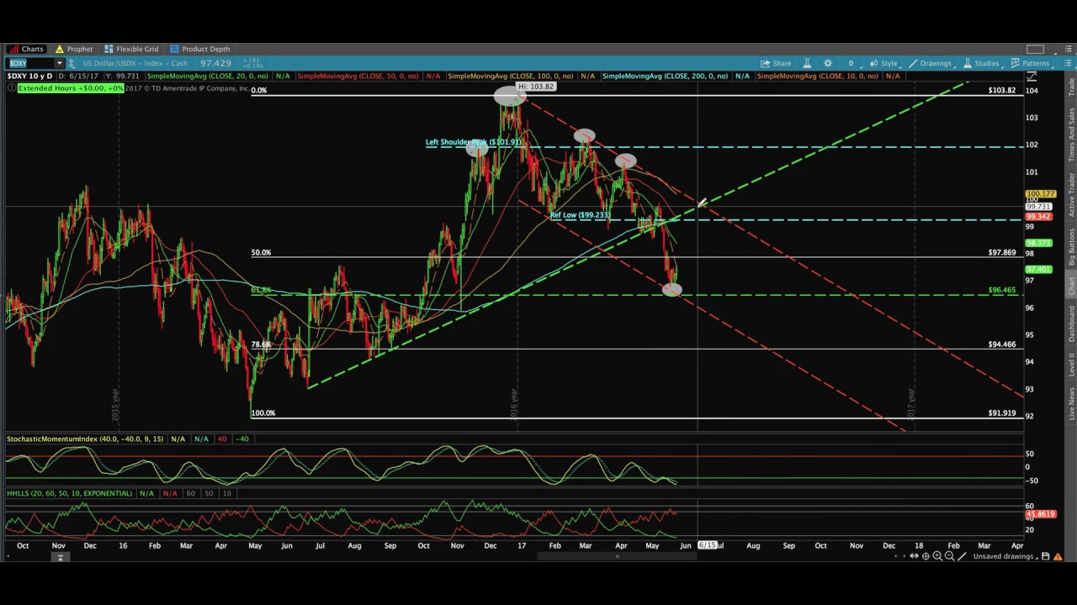
Task: Click the StochasticMomentumIndex study label
Action: tap(85, 439)
